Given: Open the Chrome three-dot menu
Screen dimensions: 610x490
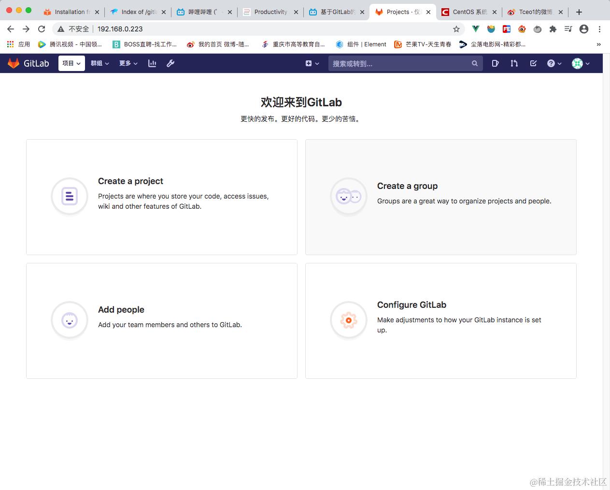Looking at the screenshot, I should click(599, 29).
